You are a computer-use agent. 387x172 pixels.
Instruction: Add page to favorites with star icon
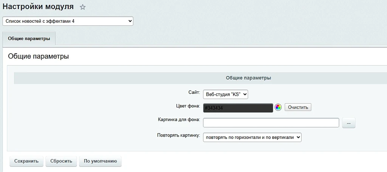82,8
